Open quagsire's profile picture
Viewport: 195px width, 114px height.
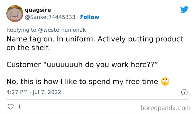pos(14,13)
